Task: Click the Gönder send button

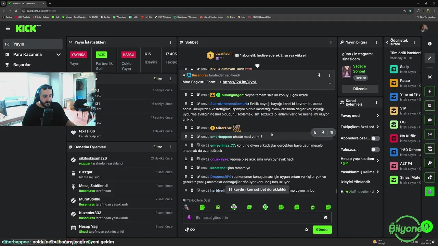Action: pos(322,230)
